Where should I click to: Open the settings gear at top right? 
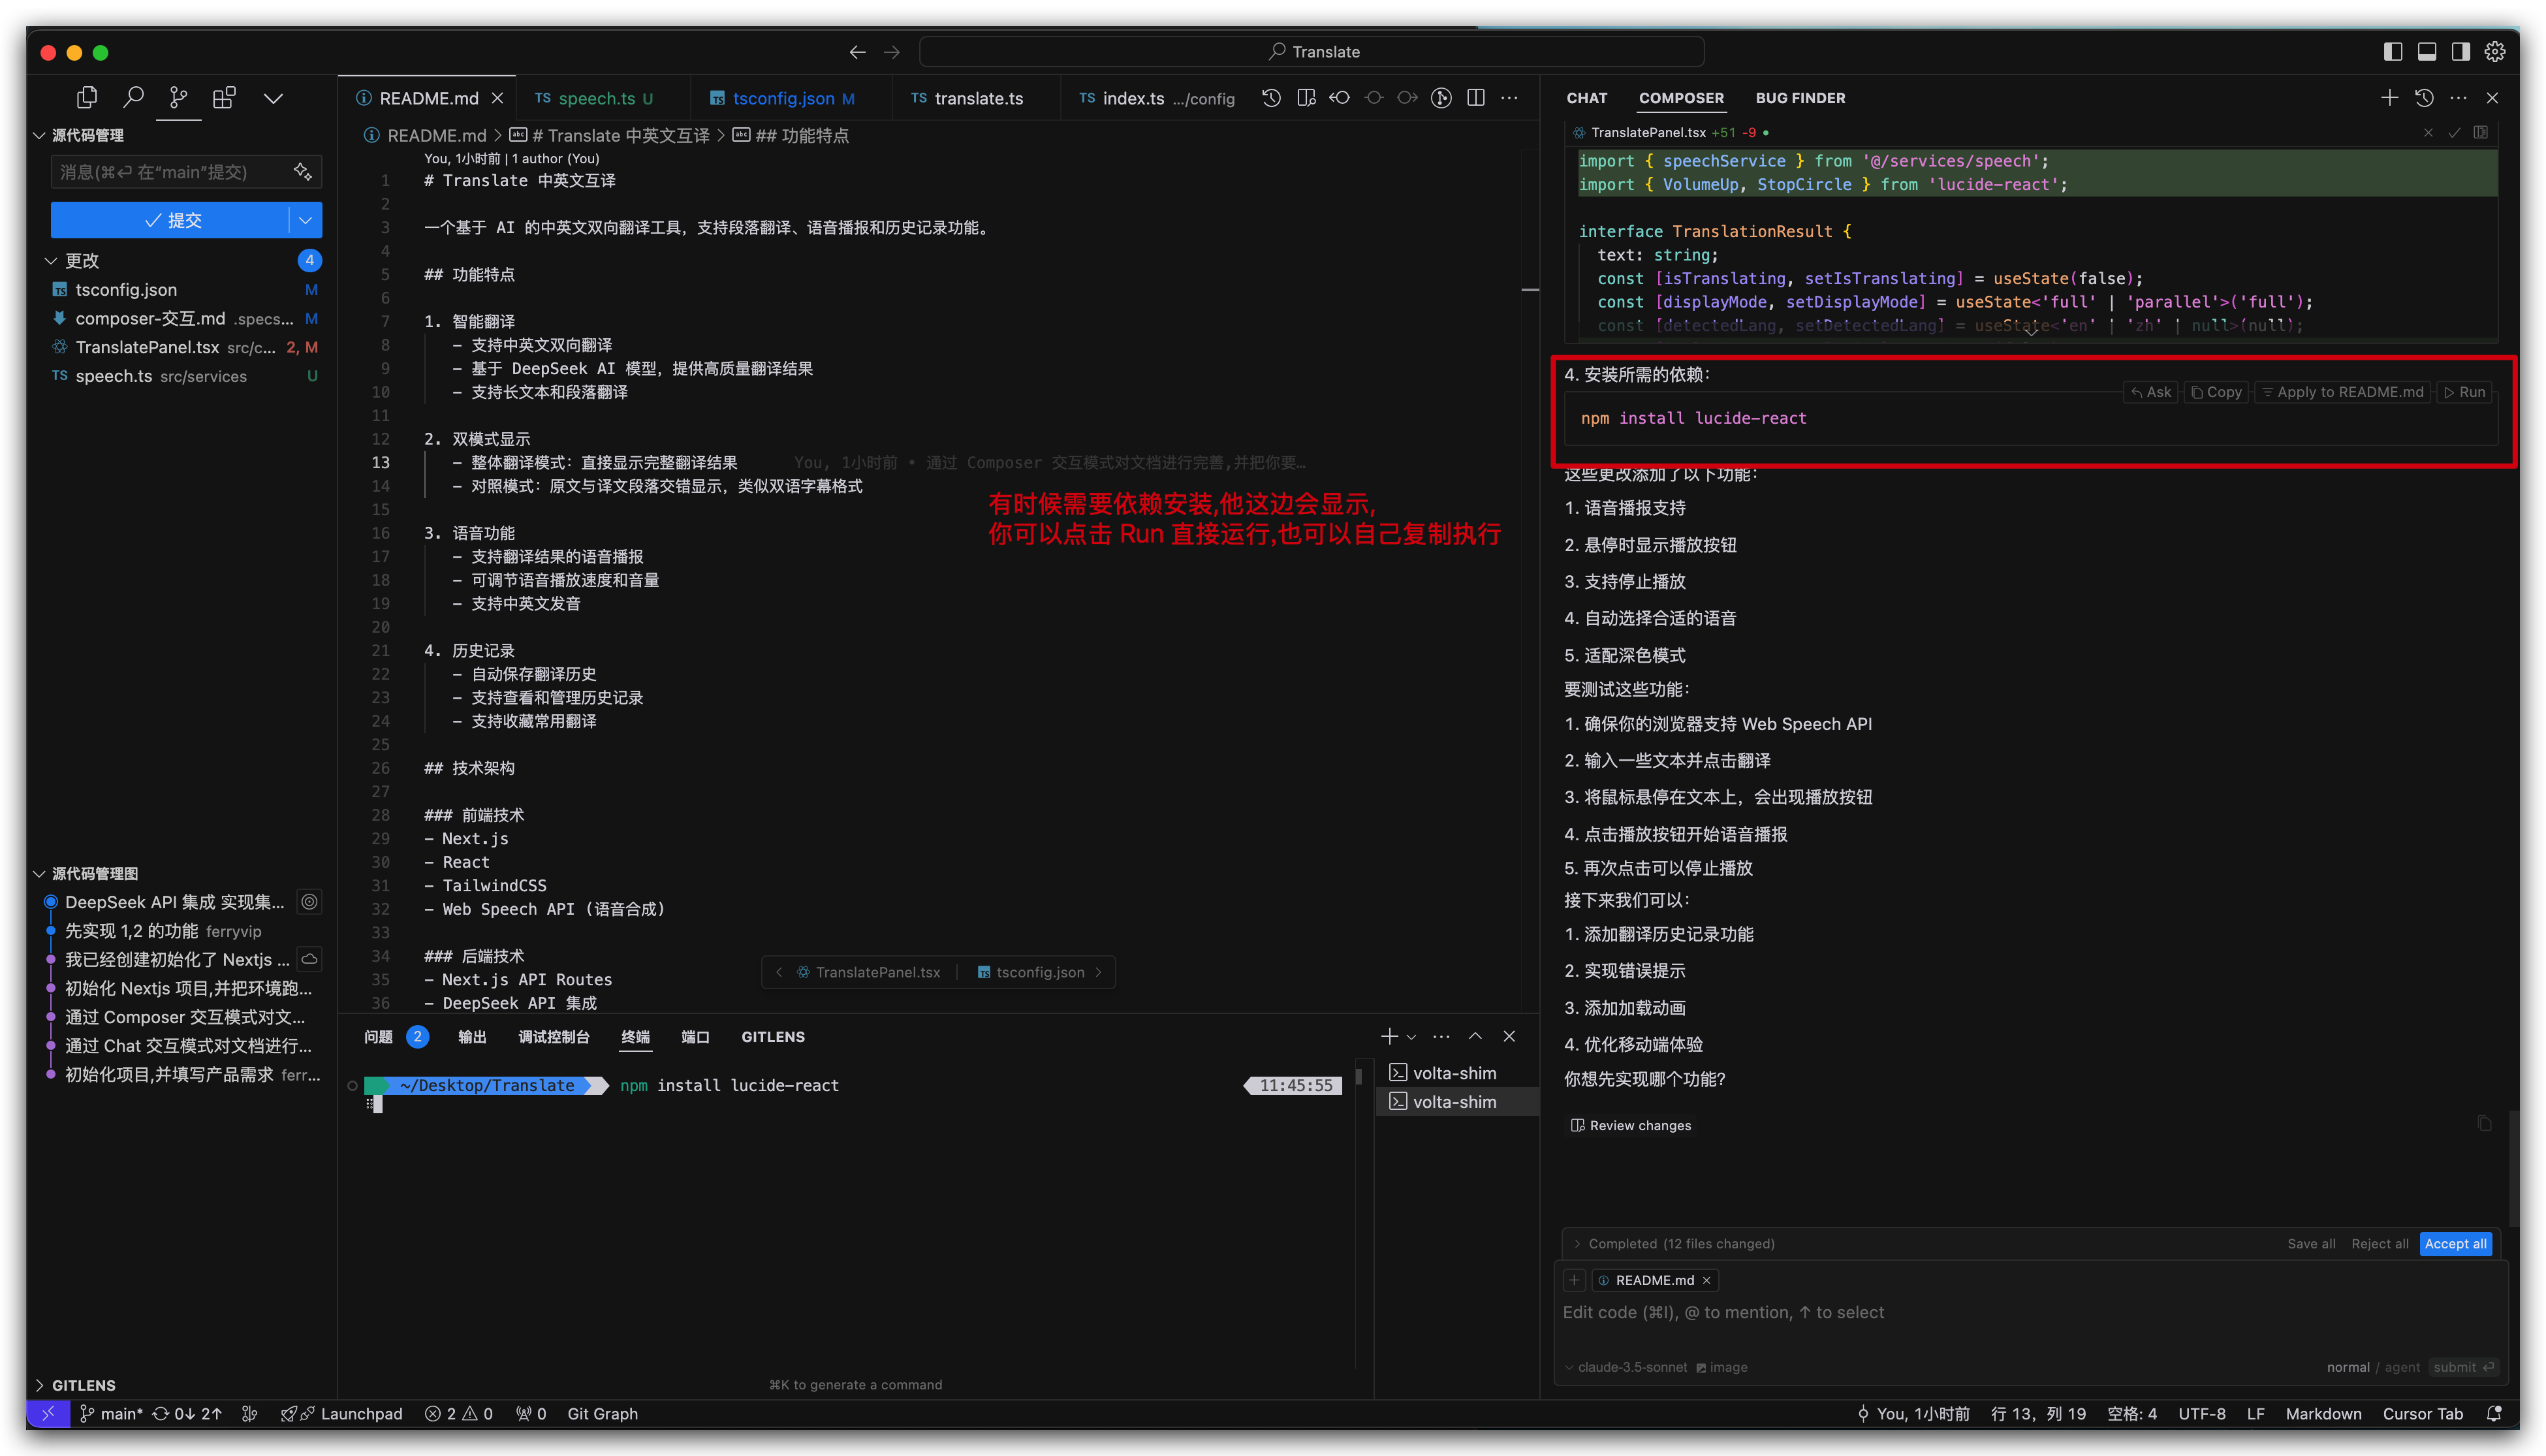tap(2495, 51)
